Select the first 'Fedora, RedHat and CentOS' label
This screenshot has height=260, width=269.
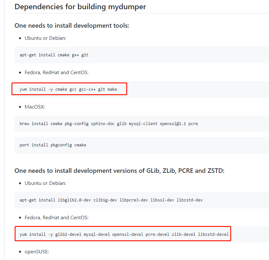point(56,72)
